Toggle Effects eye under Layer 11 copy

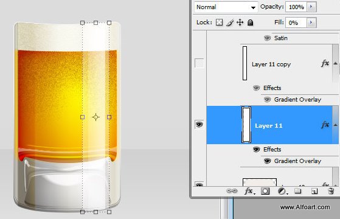256,88
